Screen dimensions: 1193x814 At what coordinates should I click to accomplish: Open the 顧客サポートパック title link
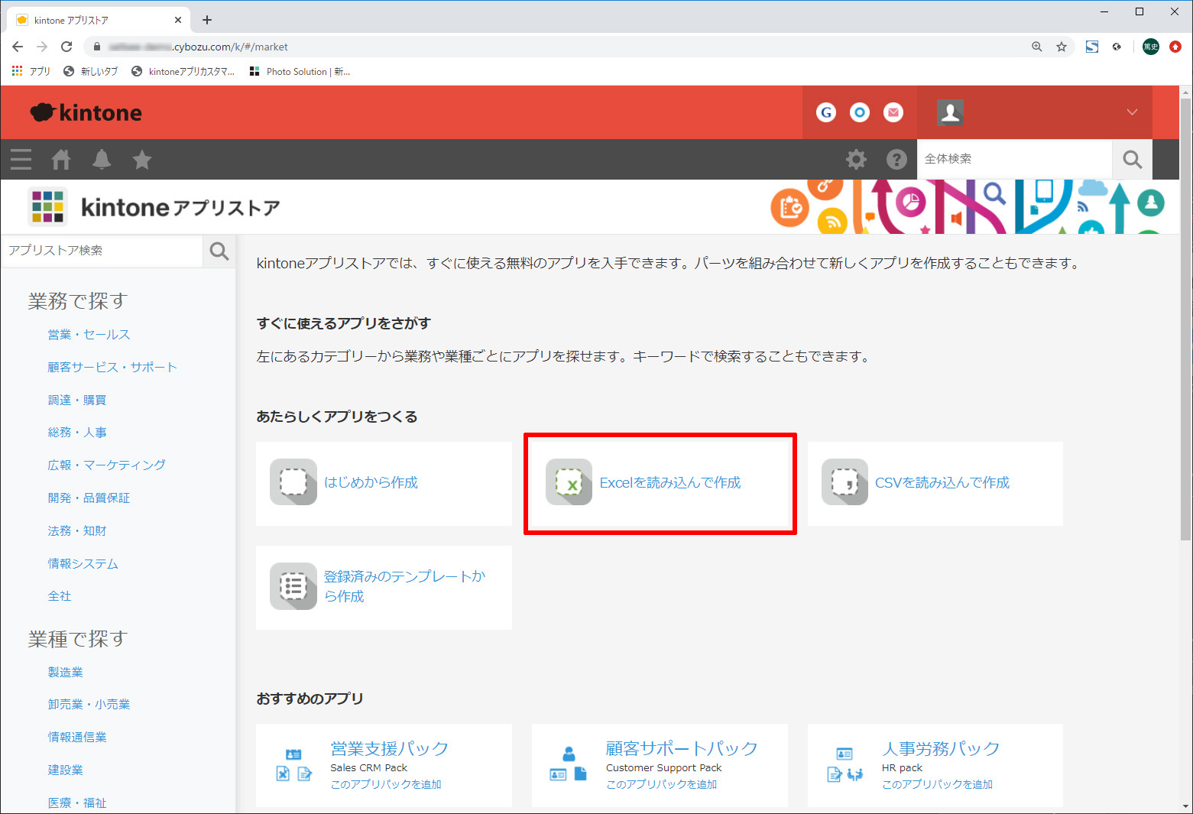682,748
